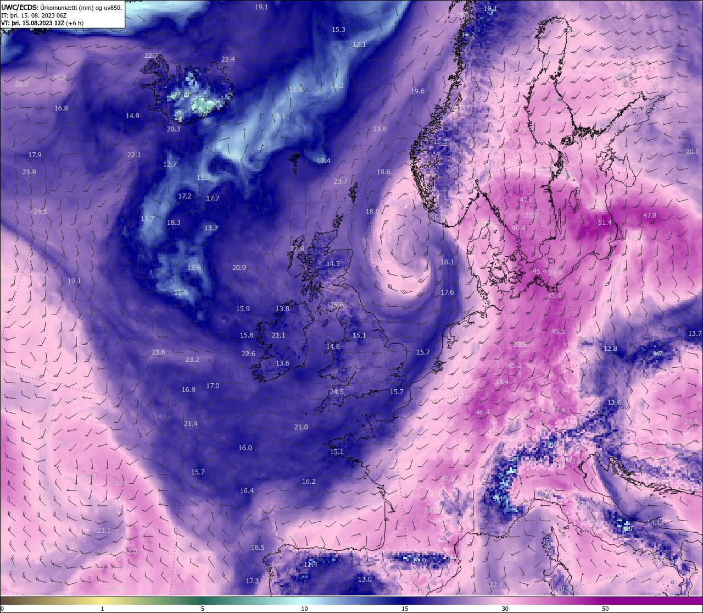Click the 12.1 value near the top

pyautogui.click(x=359, y=44)
